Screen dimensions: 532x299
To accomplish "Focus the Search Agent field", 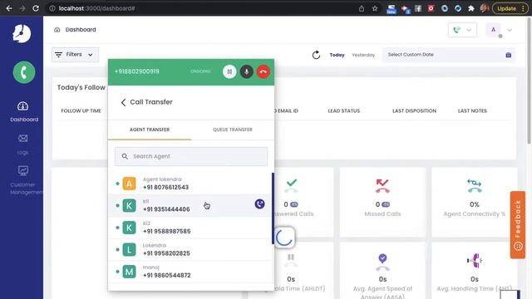I will click(191, 156).
